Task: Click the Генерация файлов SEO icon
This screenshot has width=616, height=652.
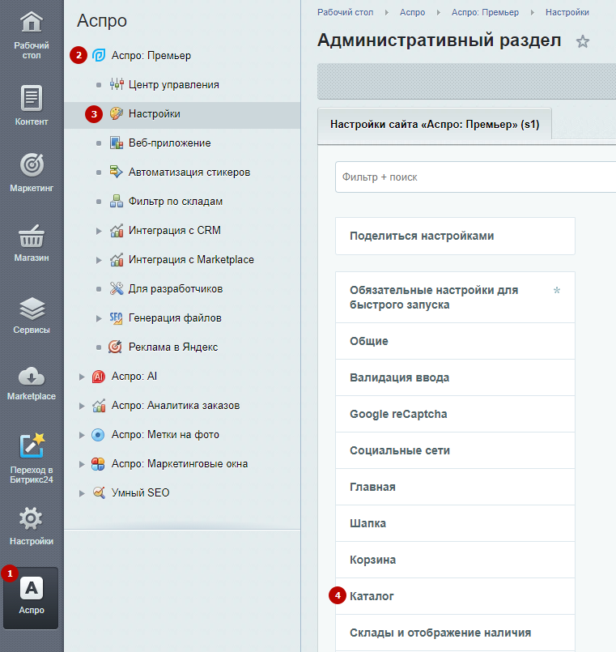Action: (116, 317)
